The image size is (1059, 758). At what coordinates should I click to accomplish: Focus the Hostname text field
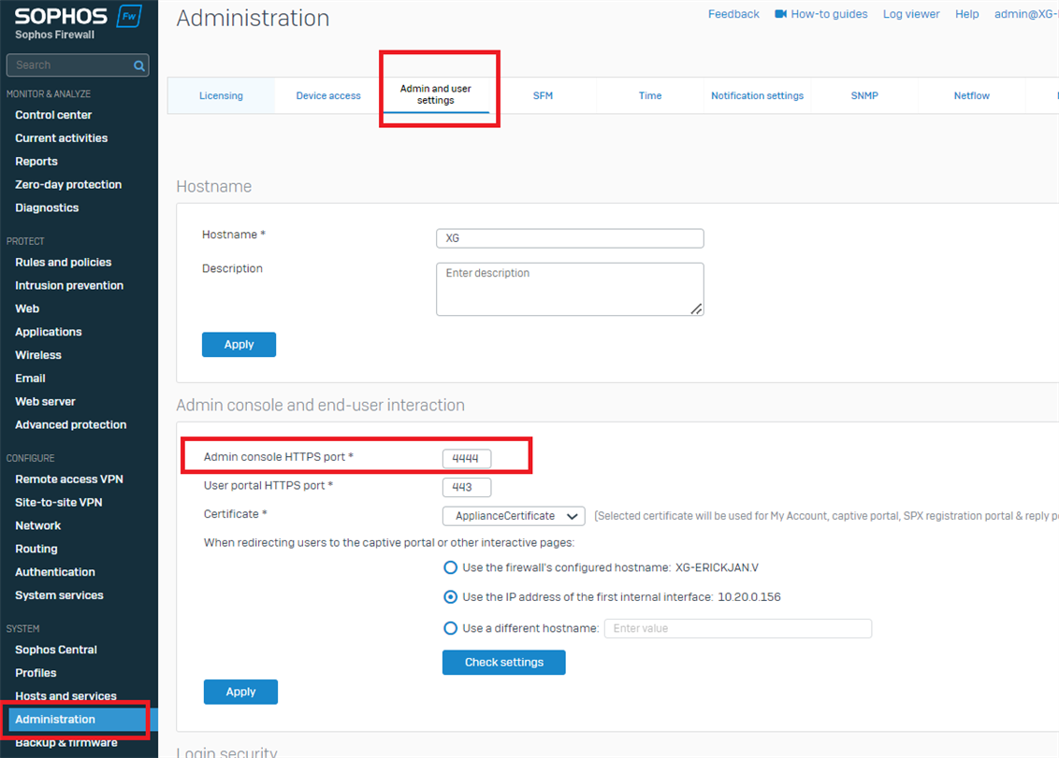(570, 238)
